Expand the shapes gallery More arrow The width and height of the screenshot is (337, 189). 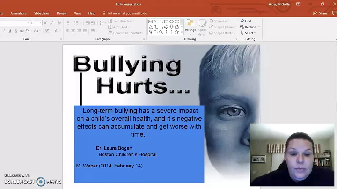[x=182, y=32]
